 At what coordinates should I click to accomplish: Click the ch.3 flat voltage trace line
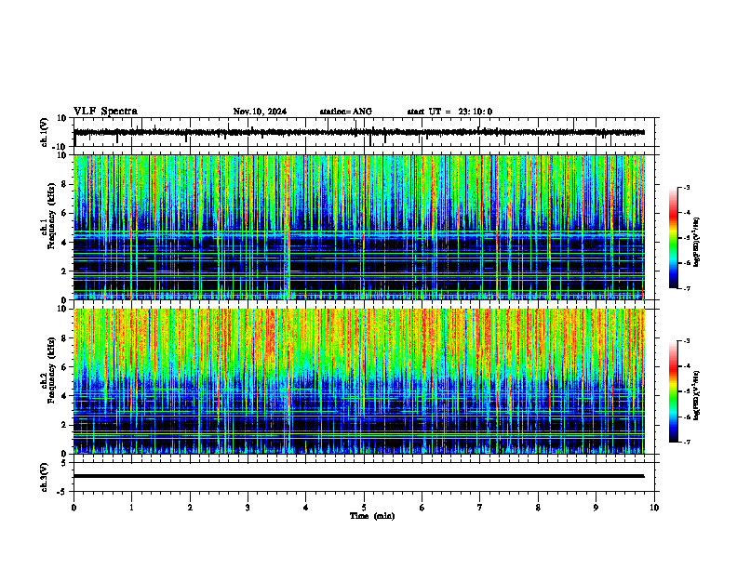click(359, 476)
